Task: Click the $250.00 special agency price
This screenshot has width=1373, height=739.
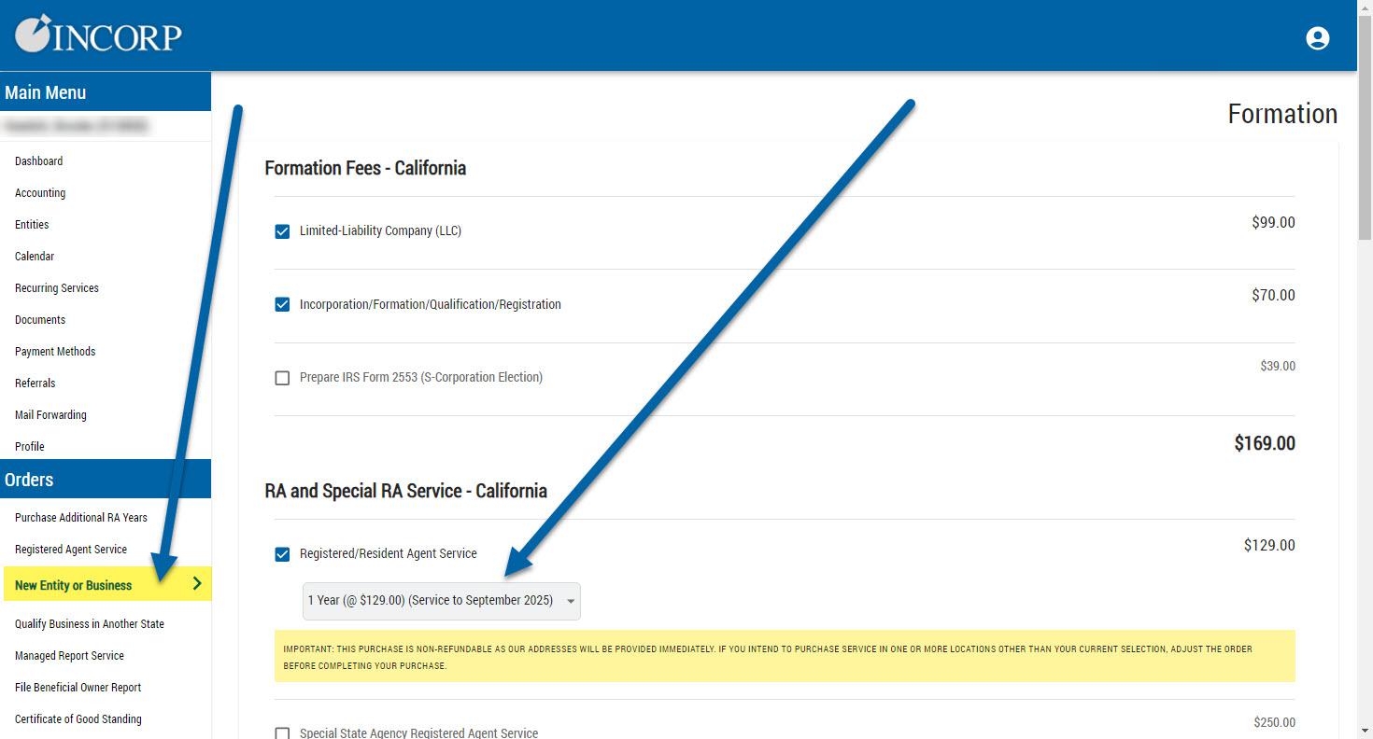Action: (1275, 722)
